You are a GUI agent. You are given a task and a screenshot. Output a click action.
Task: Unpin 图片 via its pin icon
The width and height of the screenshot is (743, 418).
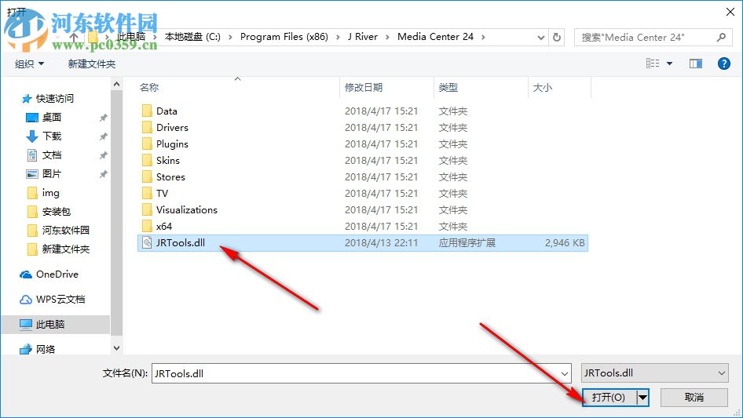(x=104, y=174)
